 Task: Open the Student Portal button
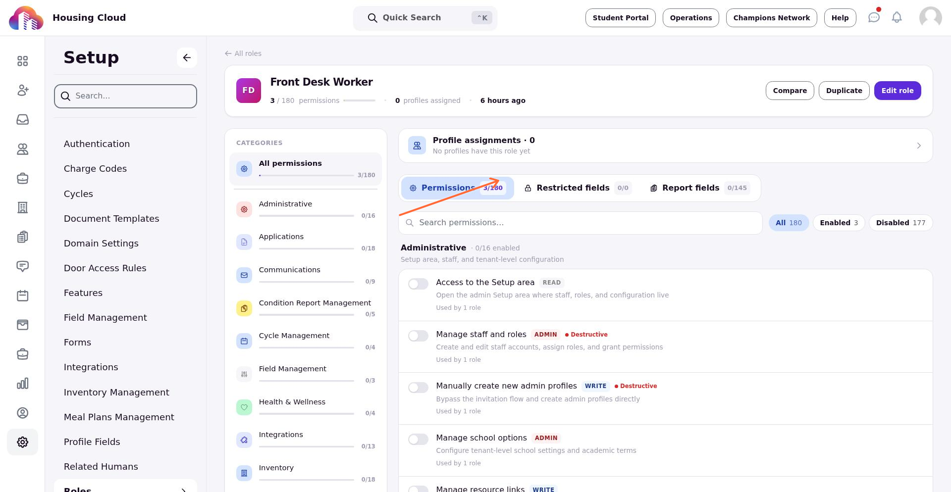(x=620, y=18)
